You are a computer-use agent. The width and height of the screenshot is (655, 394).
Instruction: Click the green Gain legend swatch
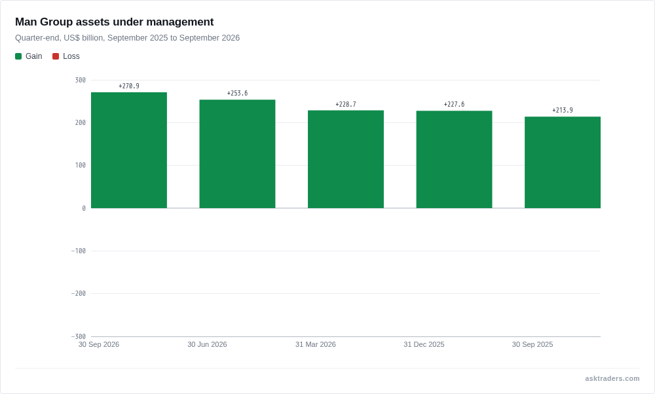tap(18, 56)
